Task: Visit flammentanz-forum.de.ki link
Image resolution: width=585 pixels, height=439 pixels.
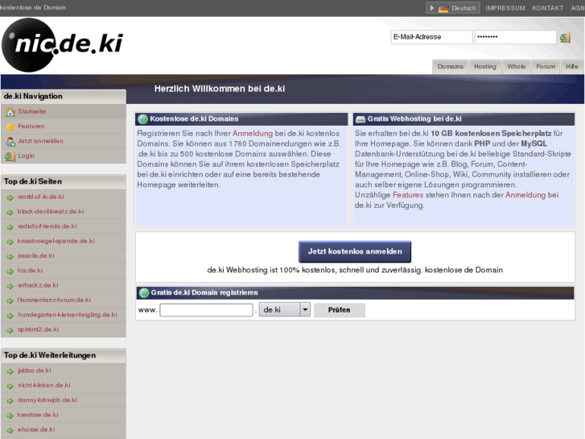Action: tap(54, 300)
